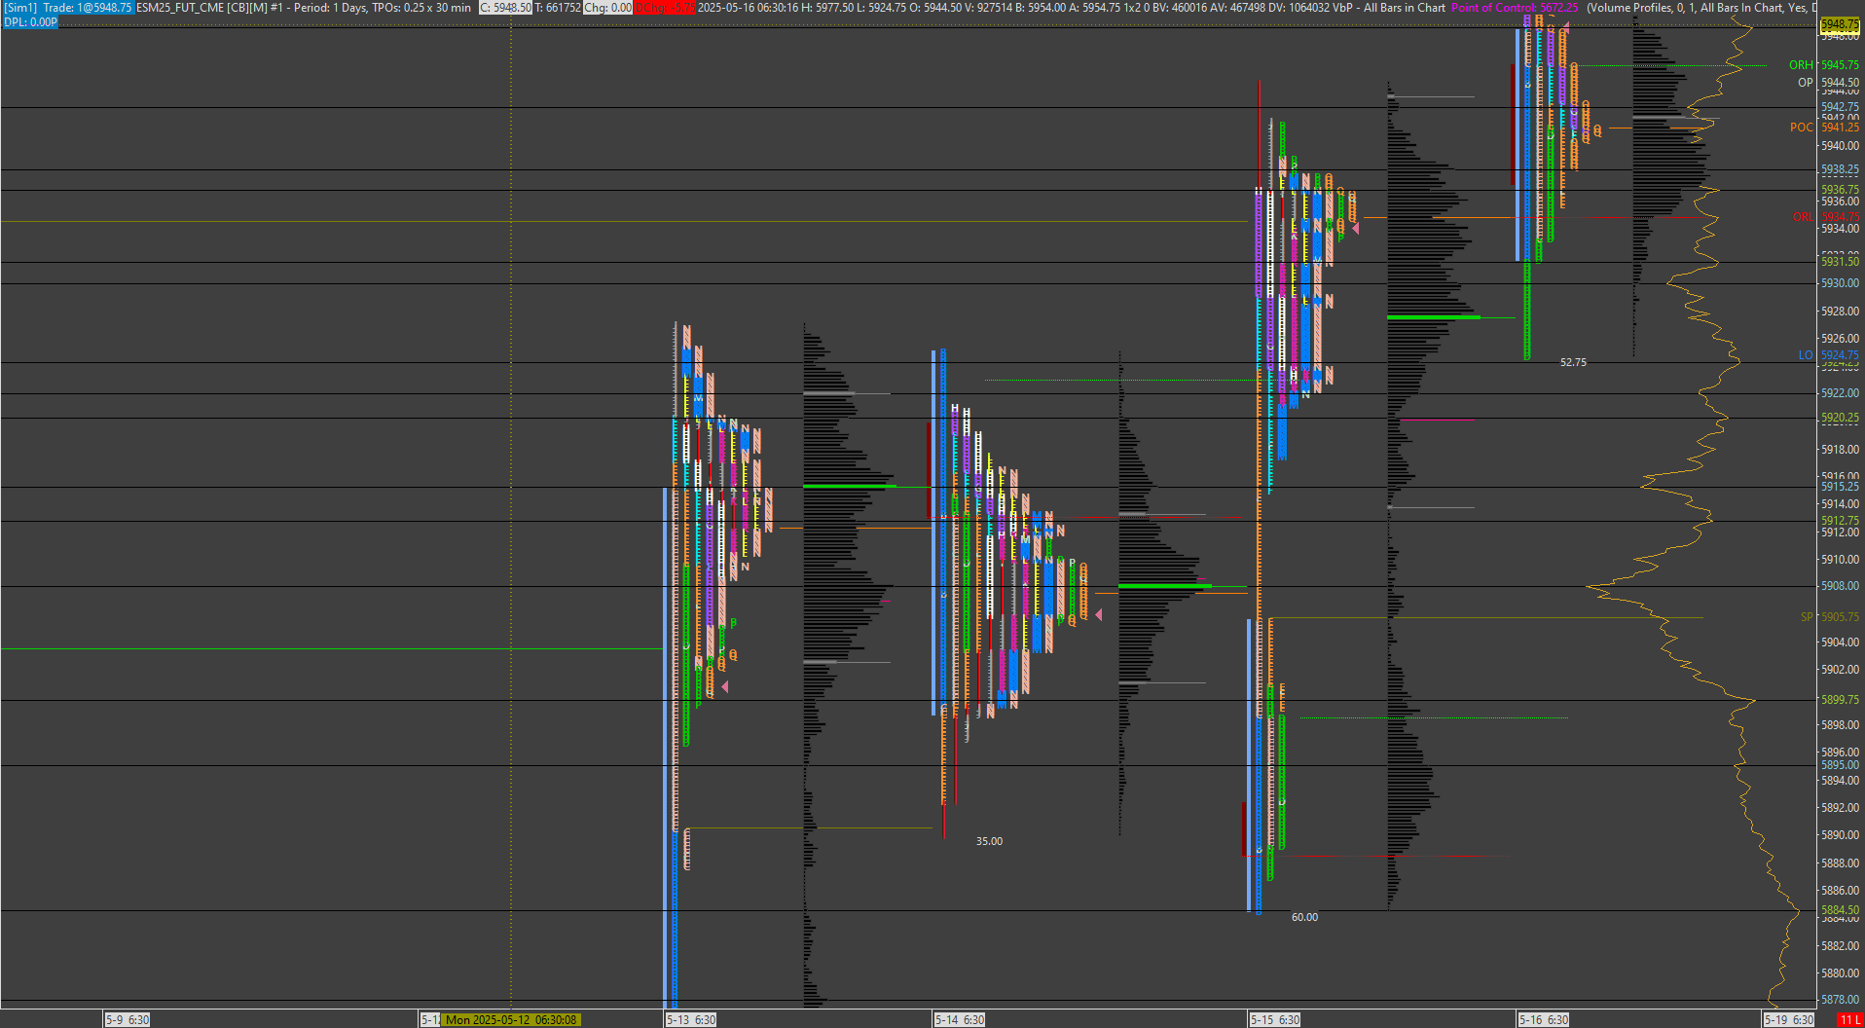
Task: Click the green POC bar of 5-14 volume profile
Action: (1163, 586)
